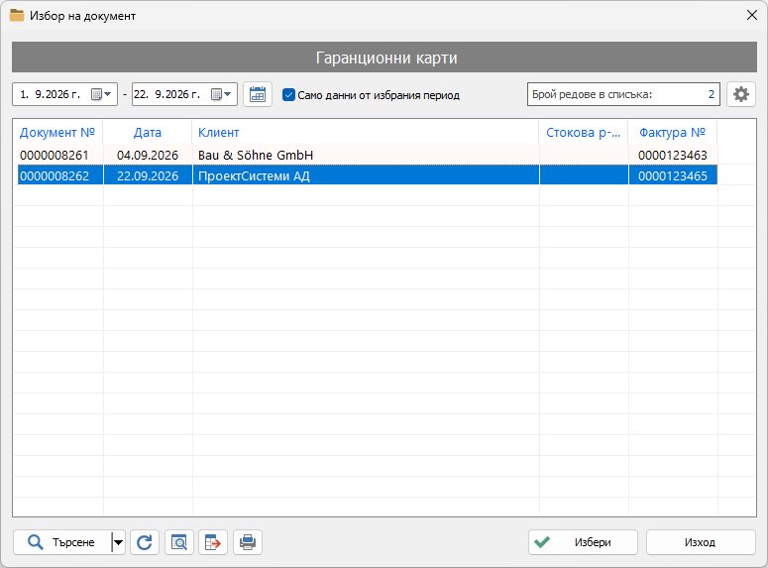This screenshot has height=568, width=768.
Task: Click the 'Брой редове в списъка' field
Action: pyautogui.click(x=623, y=94)
